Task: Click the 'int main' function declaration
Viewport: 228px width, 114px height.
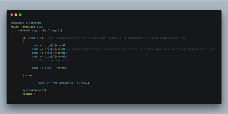Action: [37, 30]
